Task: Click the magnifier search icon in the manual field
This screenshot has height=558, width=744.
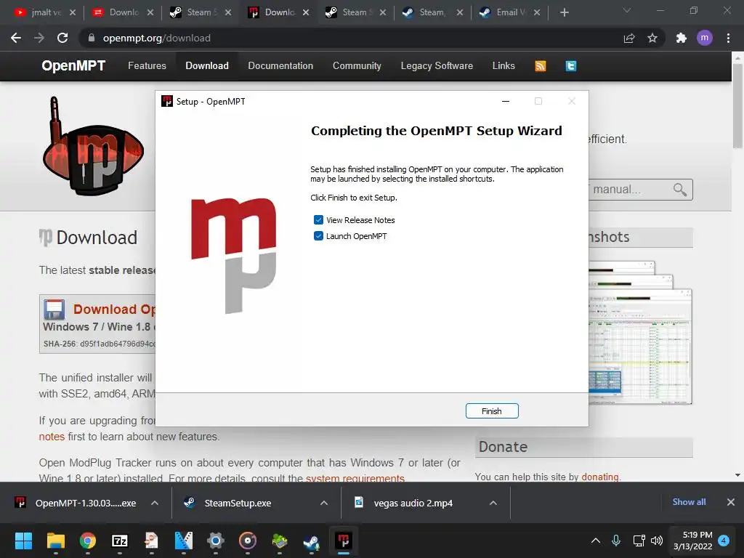Action: point(679,190)
